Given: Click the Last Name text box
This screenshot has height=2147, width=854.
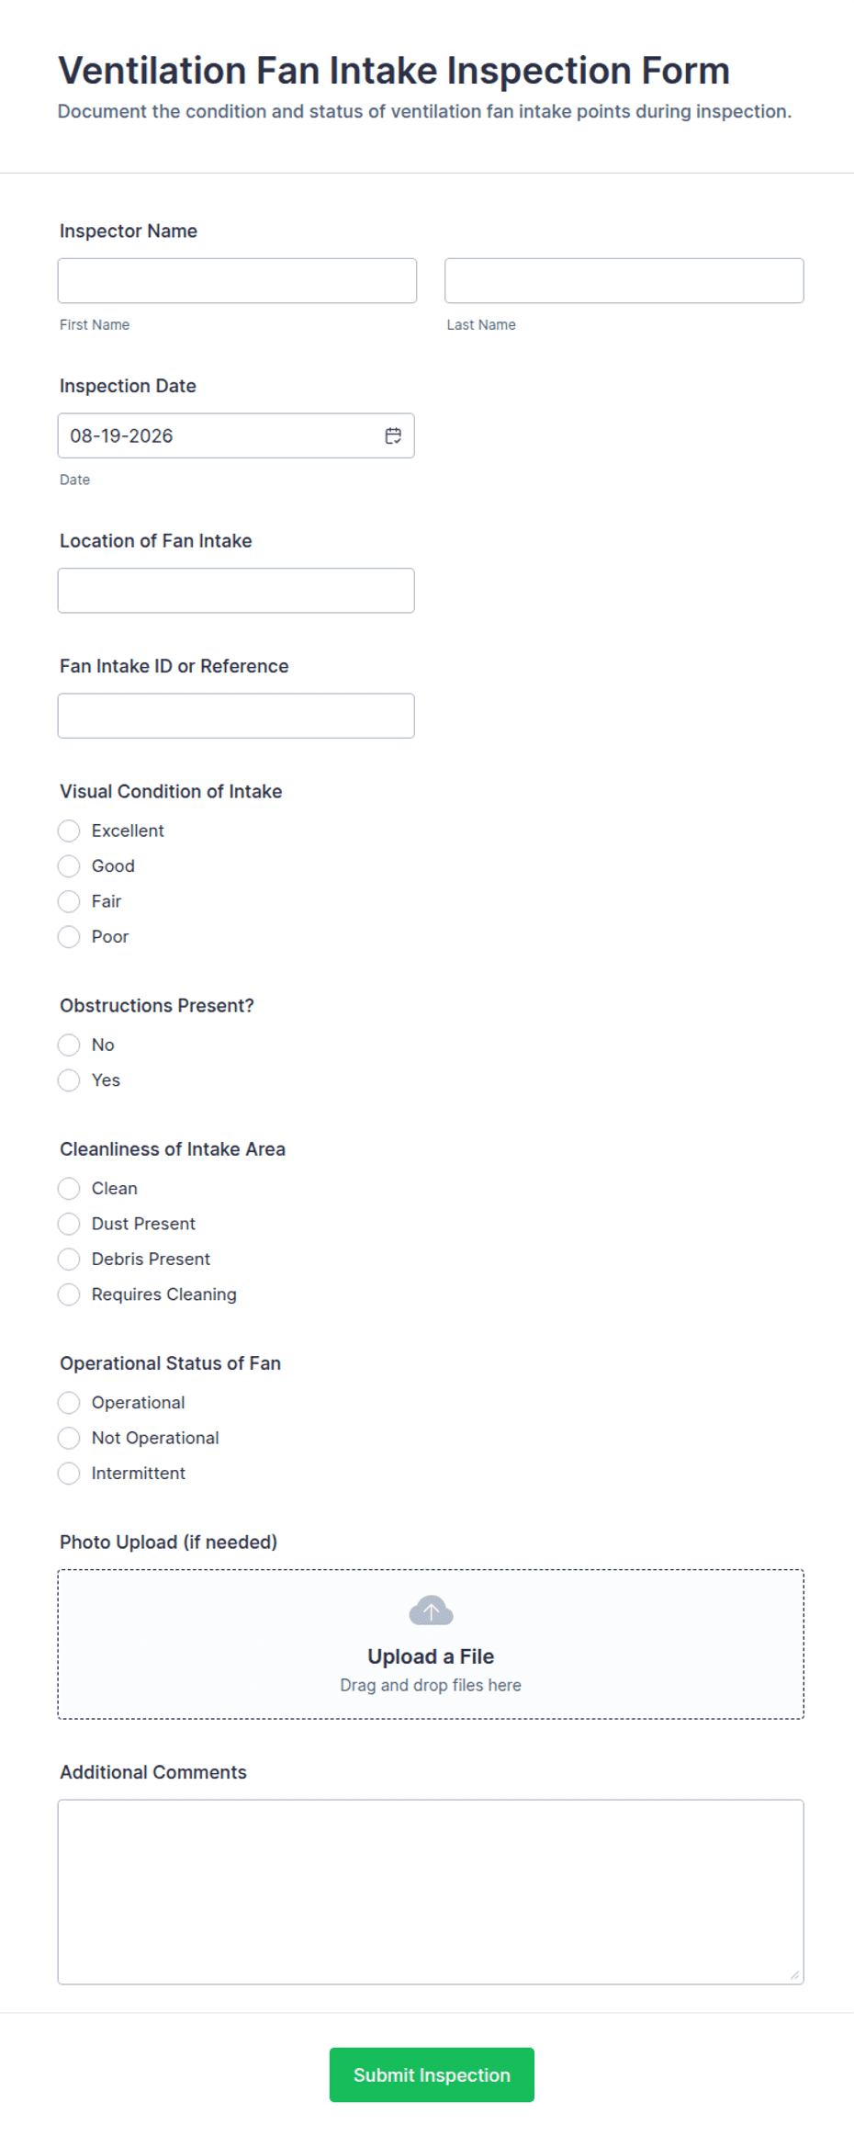Looking at the screenshot, I should (624, 280).
